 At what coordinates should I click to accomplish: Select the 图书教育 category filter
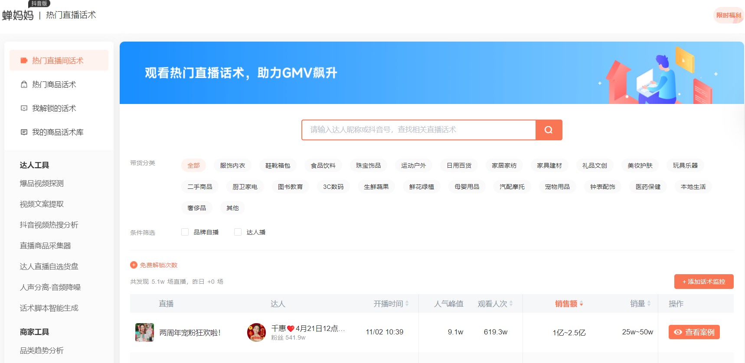coord(290,187)
